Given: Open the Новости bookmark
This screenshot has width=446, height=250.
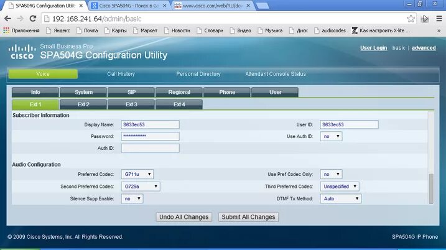Looking at the screenshot, I should click(177, 30).
